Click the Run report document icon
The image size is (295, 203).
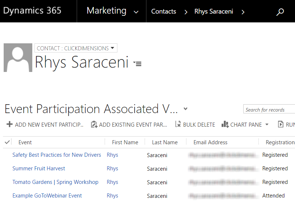(281, 124)
